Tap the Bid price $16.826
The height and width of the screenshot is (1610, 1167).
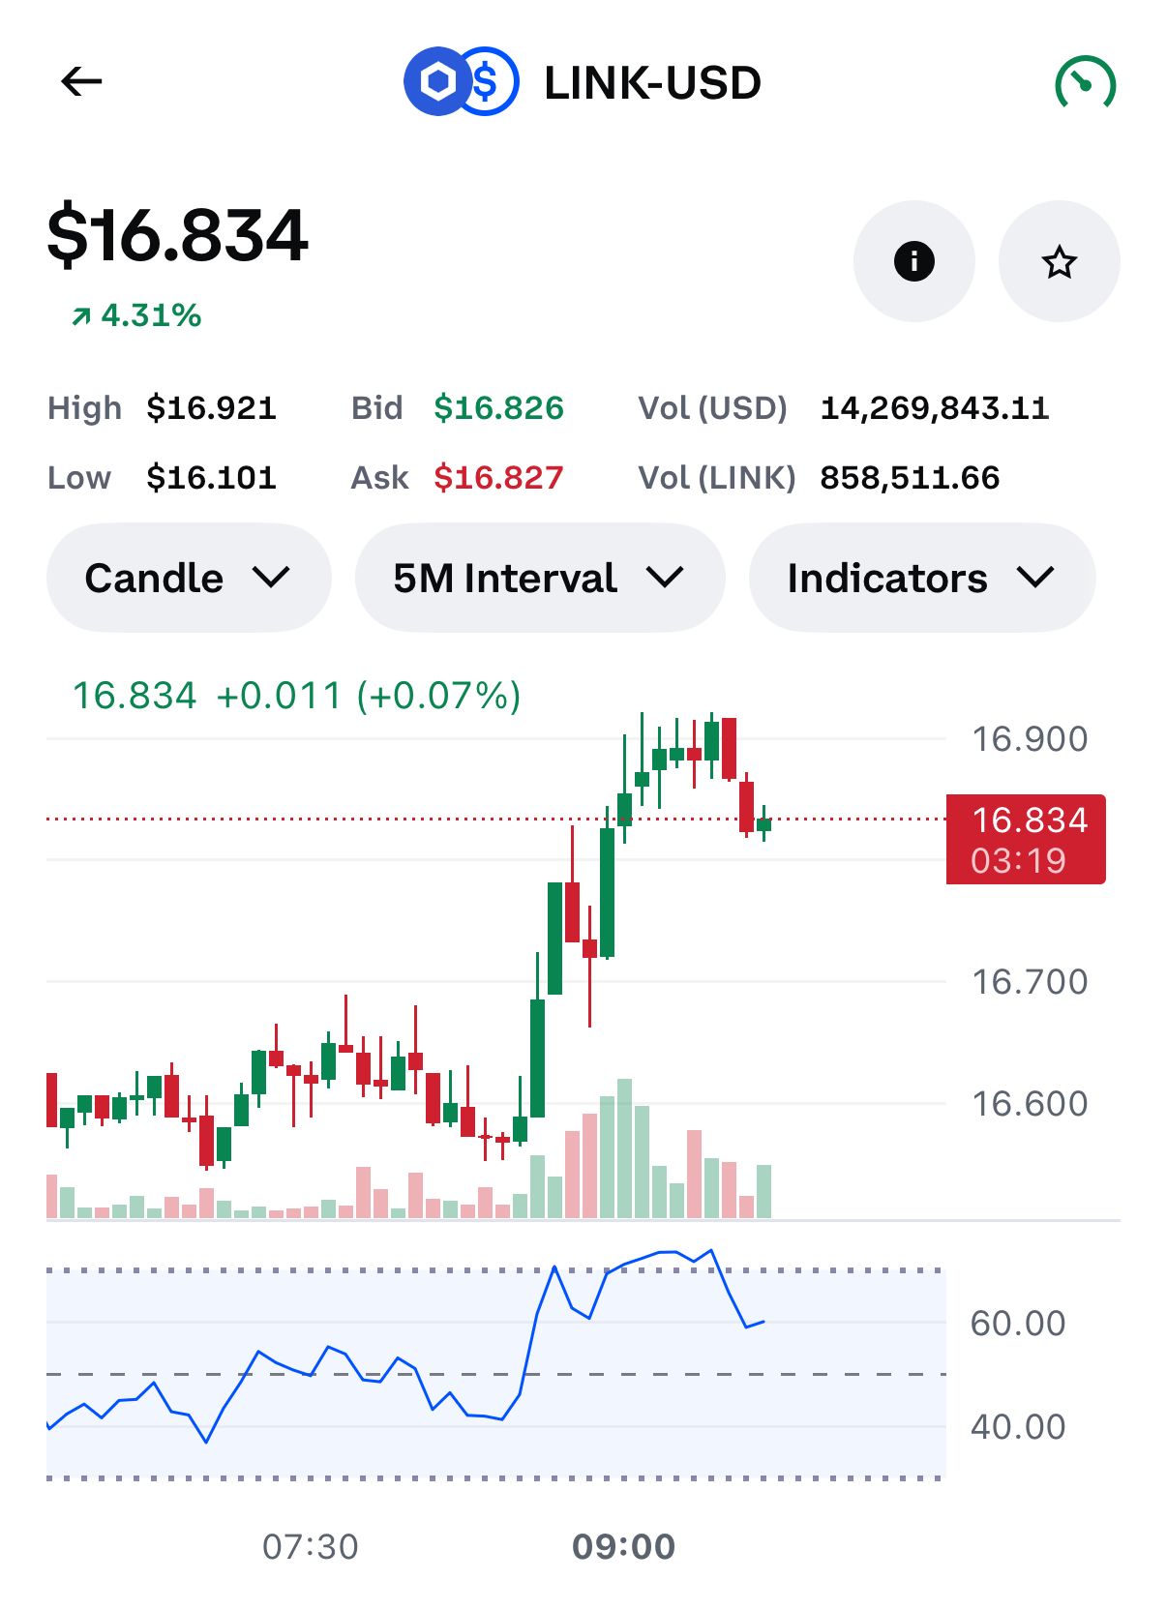(x=498, y=408)
